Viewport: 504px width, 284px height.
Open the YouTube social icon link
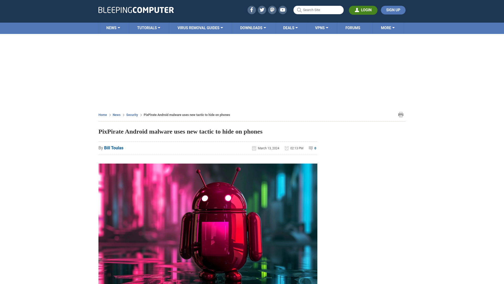(x=283, y=10)
